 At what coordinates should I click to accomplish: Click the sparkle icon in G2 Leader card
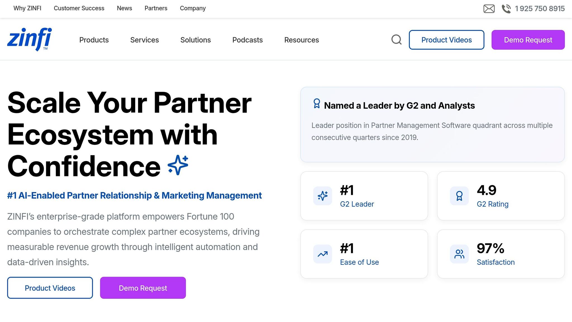click(323, 196)
